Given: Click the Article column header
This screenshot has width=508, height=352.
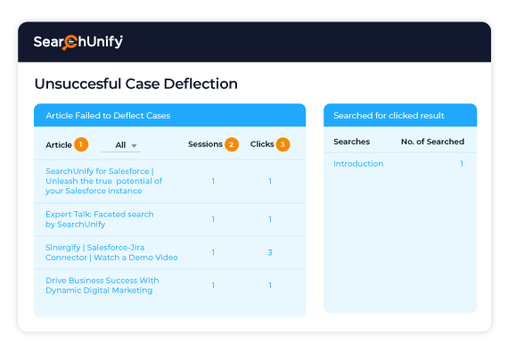Looking at the screenshot, I should coord(59,144).
